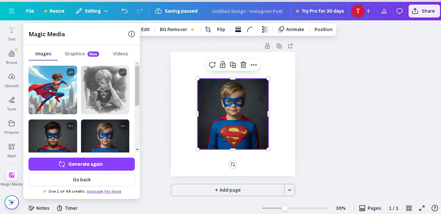Open the Resize menu
The width and height of the screenshot is (441, 214).
tap(54, 11)
